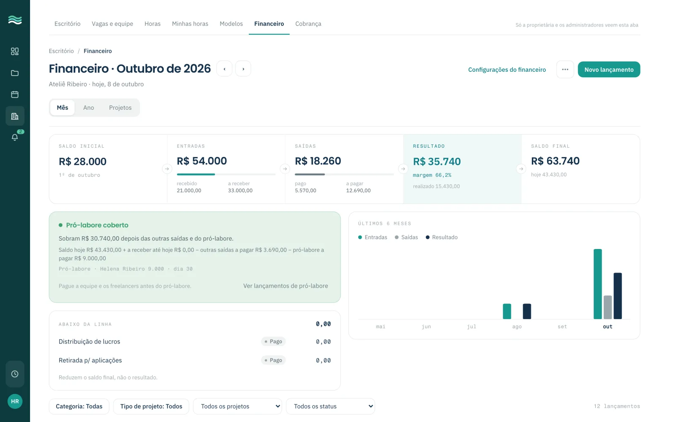Open the Todos os projetos dropdown
676x422 pixels.
[x=237, y=406]
